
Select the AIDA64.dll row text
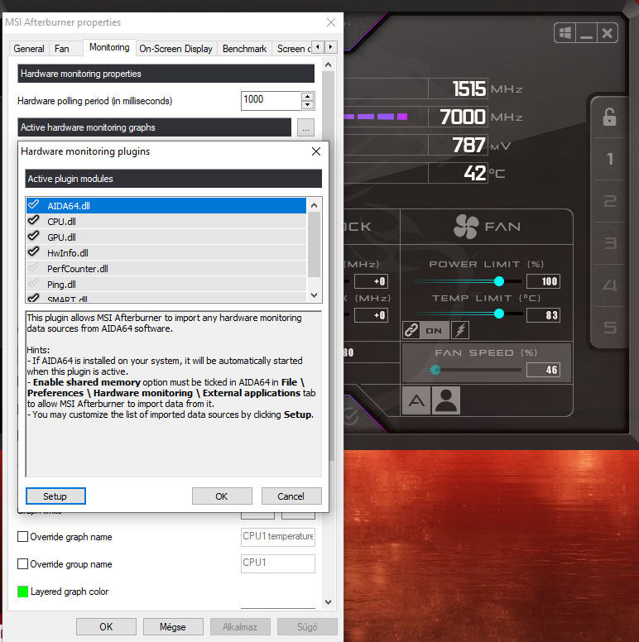coord(69,205)
